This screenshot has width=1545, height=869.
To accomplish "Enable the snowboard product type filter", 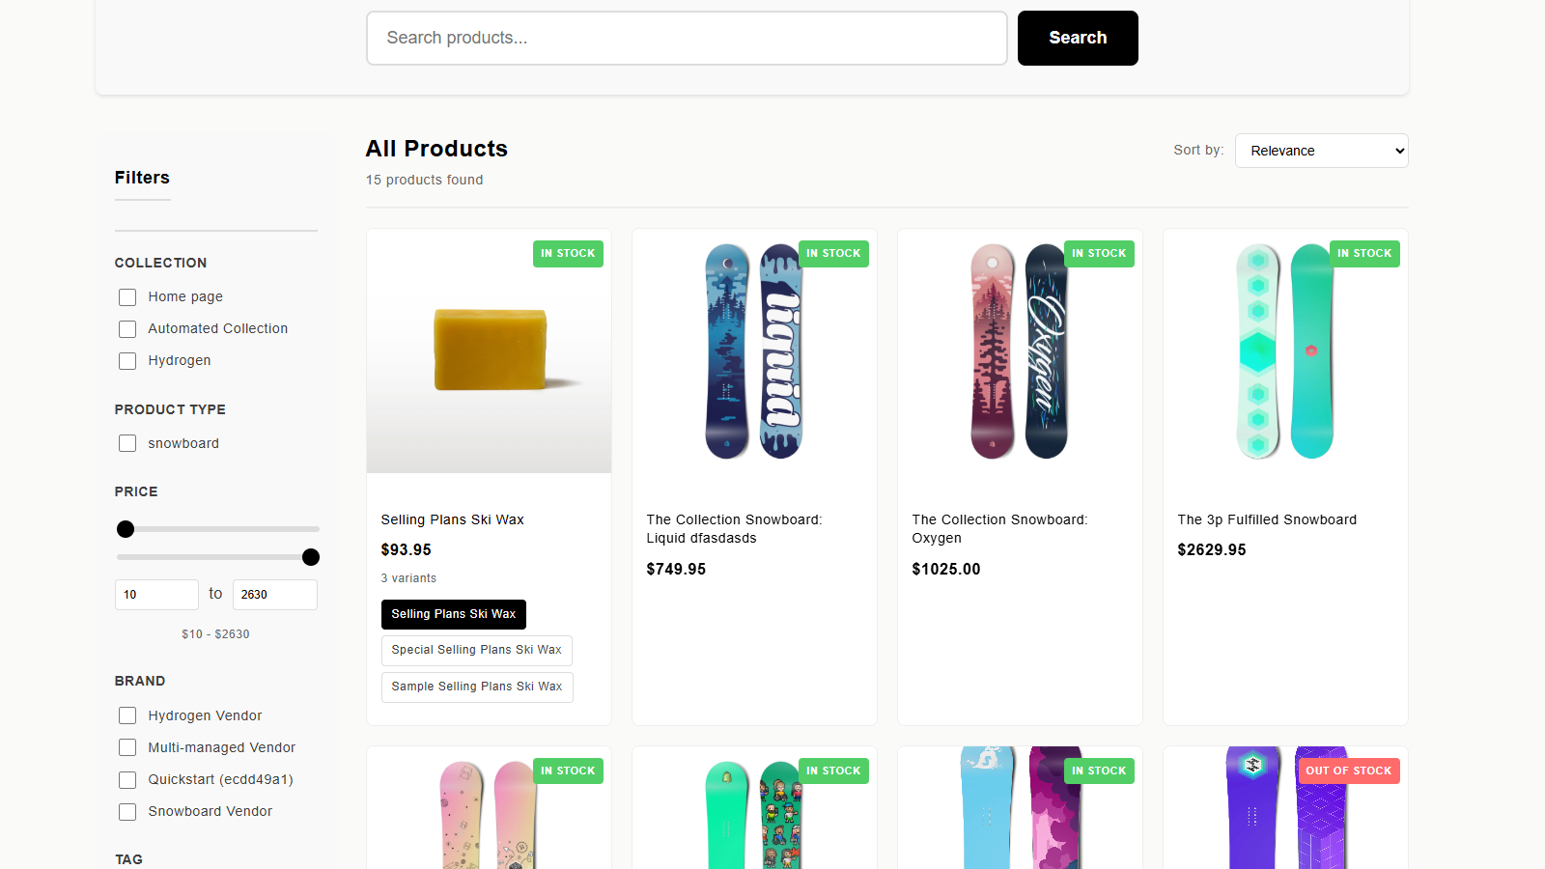I will click(x=126, y=443).
